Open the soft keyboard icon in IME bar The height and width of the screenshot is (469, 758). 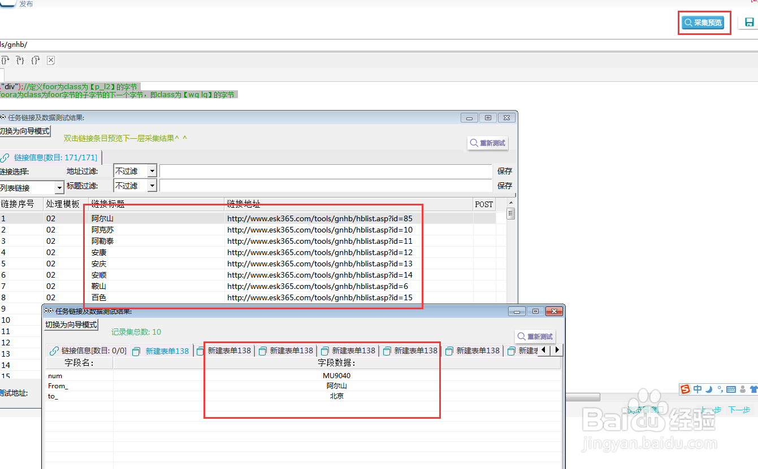point(731,389)
